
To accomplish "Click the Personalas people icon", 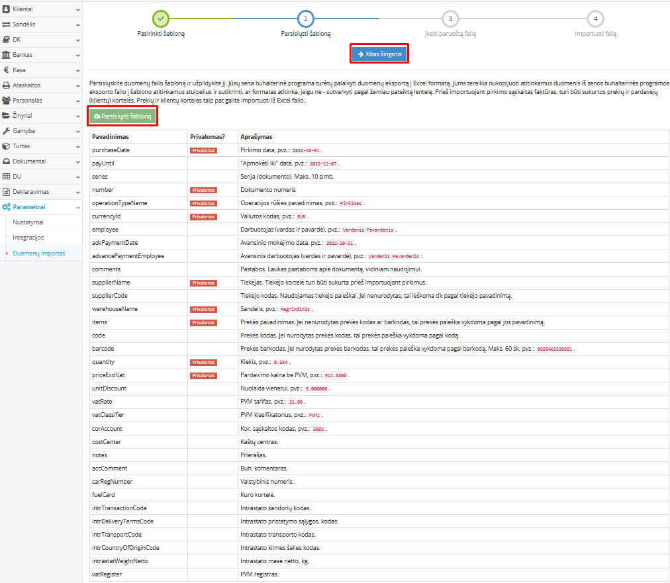I will (x=6, y=101).
